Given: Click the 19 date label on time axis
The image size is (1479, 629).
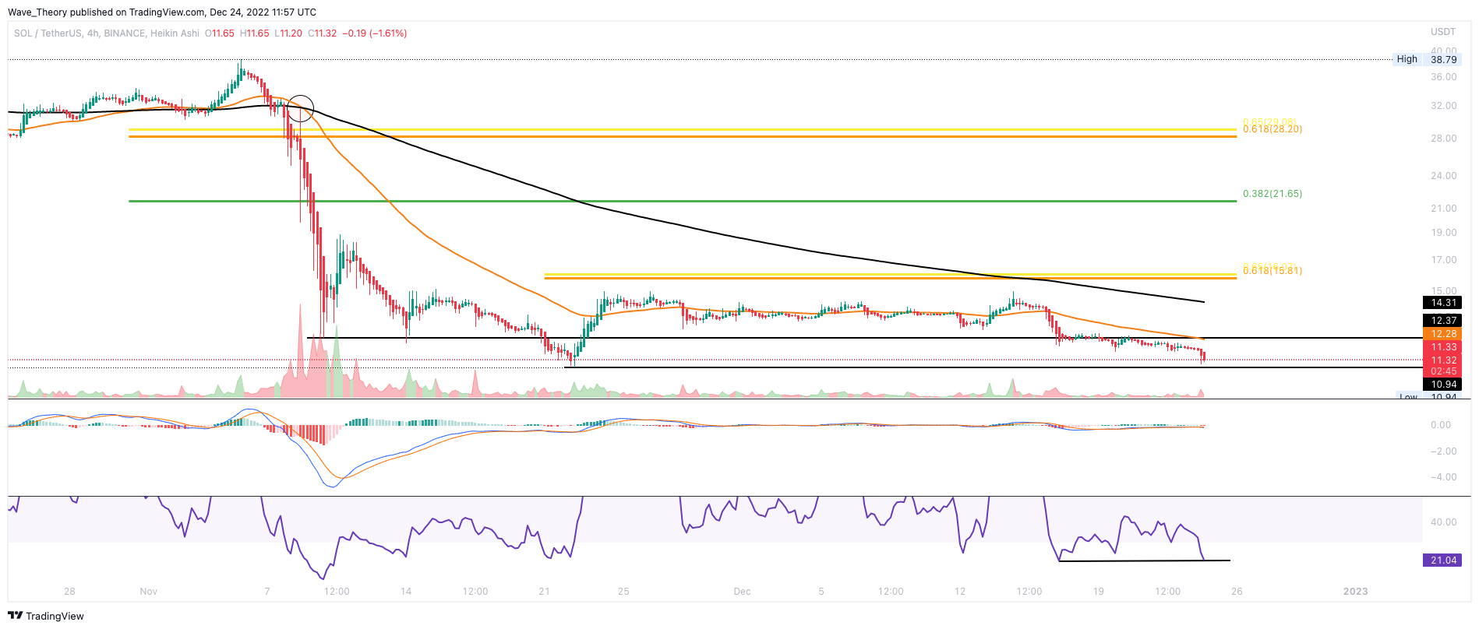Looking at the screenshot, I should (x=1098, y=592).
